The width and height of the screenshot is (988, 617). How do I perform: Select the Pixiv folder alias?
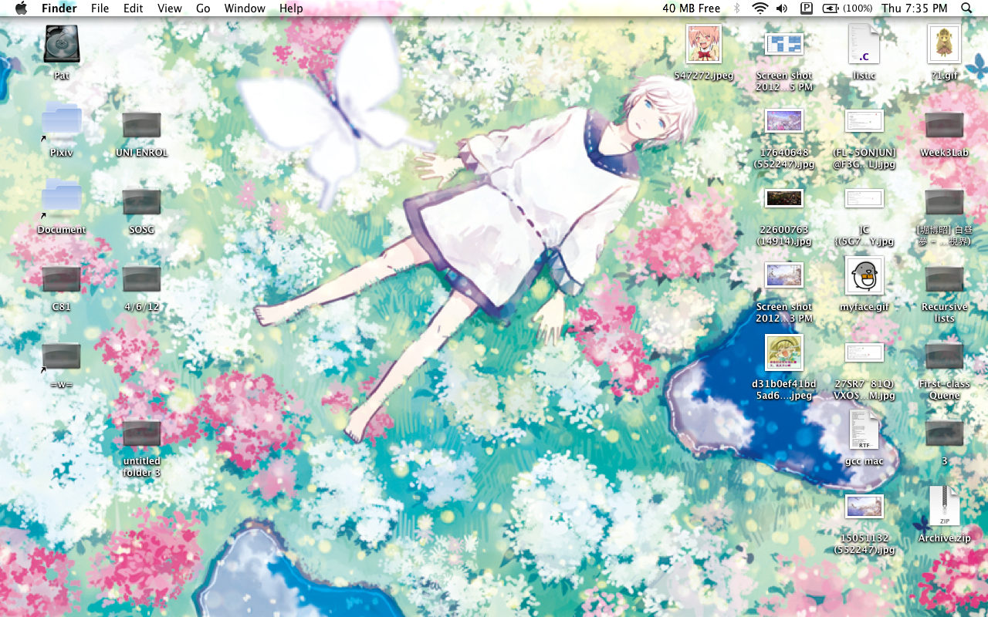tap(62, 121)
